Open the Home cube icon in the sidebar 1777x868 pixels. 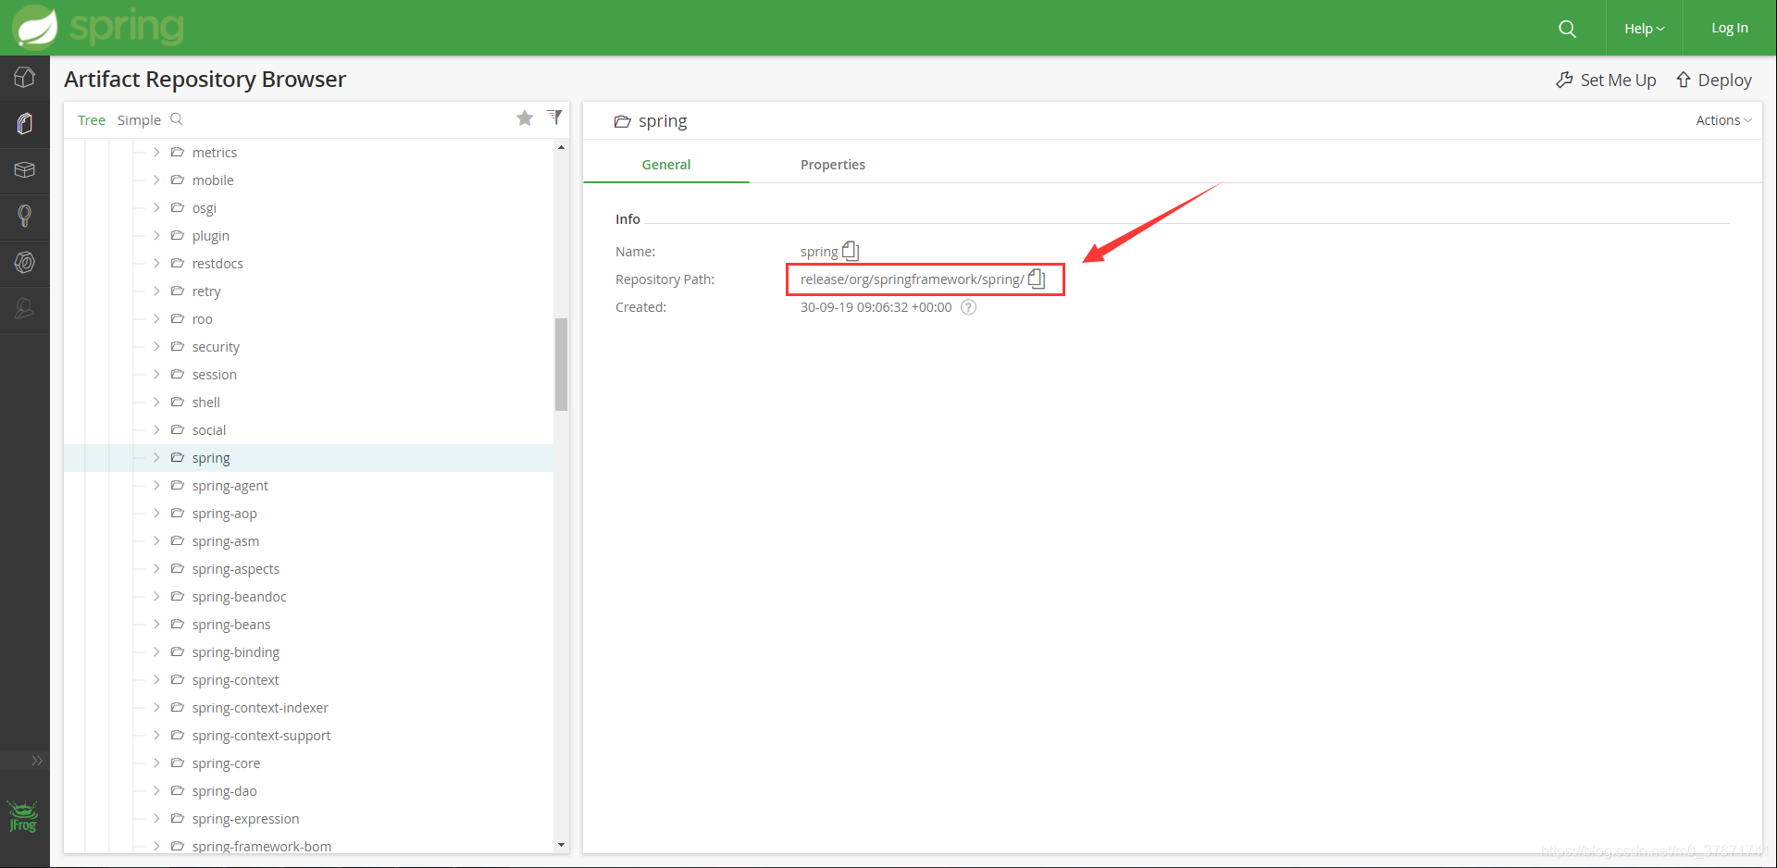25,78
